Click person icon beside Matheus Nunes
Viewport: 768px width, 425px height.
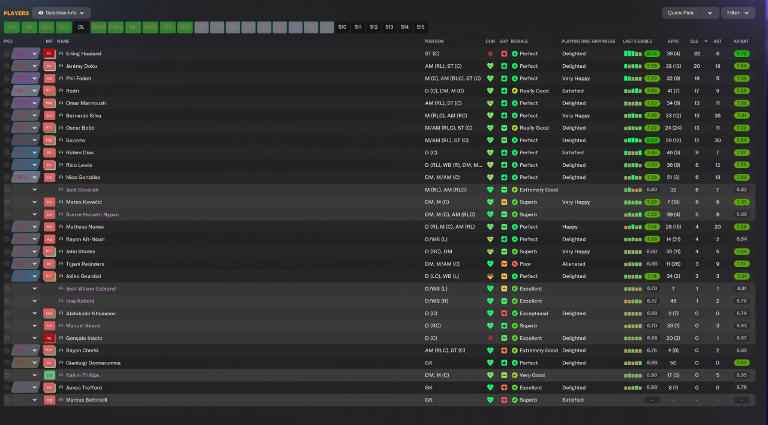tap(61, 227)
